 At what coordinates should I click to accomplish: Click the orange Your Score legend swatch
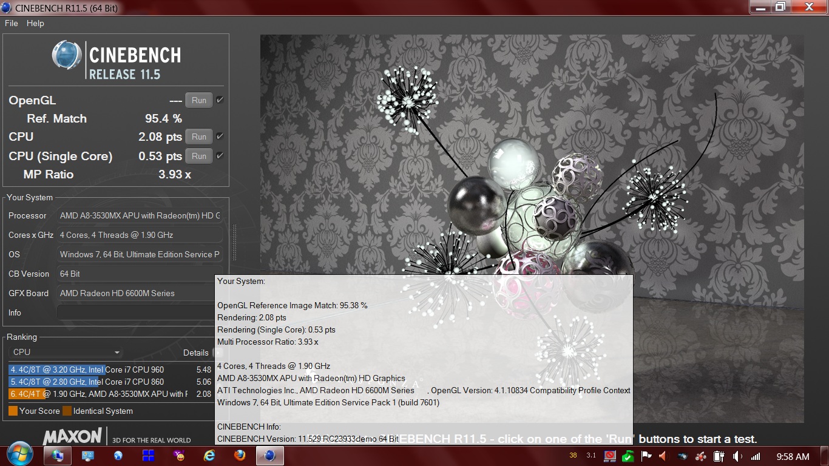coord(13,411)
